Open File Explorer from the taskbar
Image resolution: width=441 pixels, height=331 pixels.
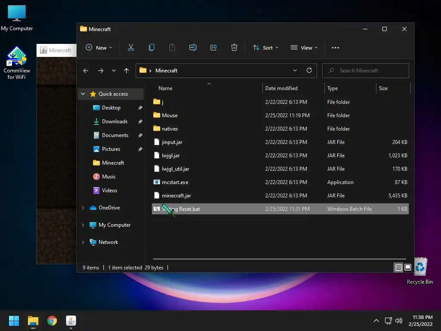33,321
